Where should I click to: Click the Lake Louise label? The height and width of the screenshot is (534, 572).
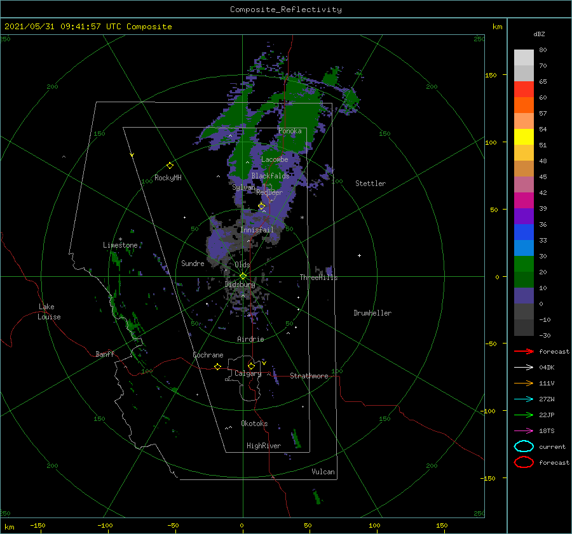[x=49, y=312]
